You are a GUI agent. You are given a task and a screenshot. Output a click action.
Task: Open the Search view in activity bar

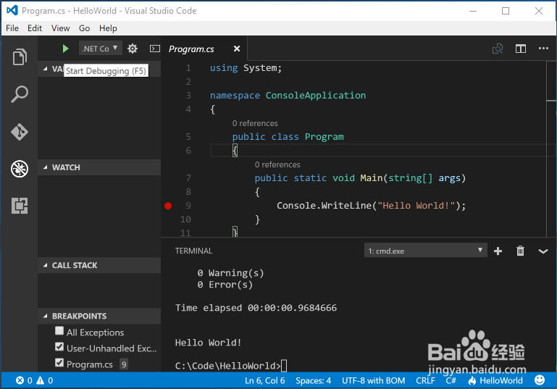pyautogui.click(x=20, y=94)
